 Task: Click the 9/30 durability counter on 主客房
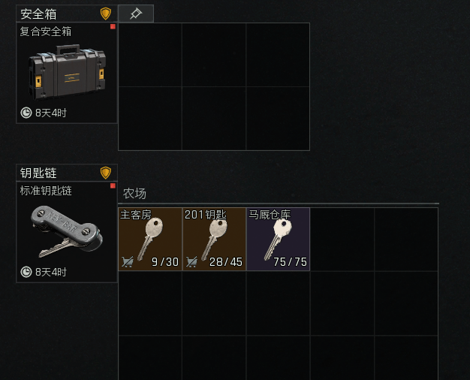click(165, 262)
